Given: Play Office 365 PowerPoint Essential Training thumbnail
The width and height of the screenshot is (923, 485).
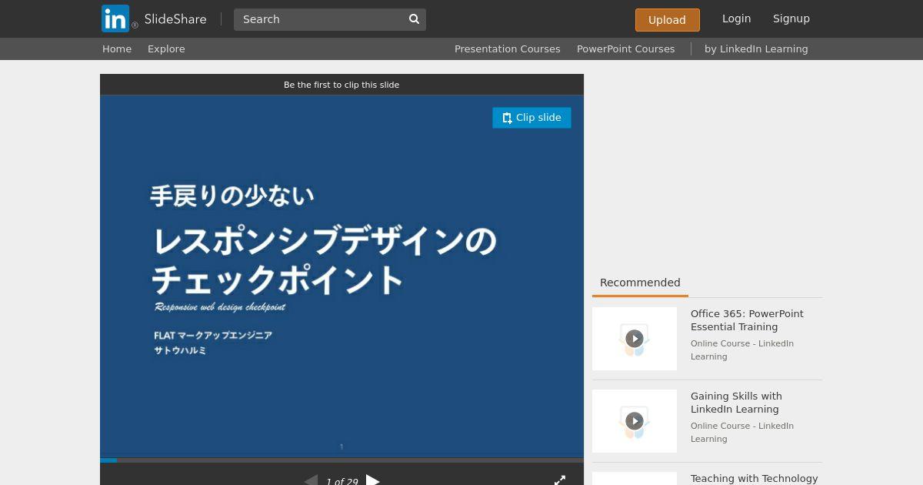Looking at the screenshot, I should pos(635,339).
